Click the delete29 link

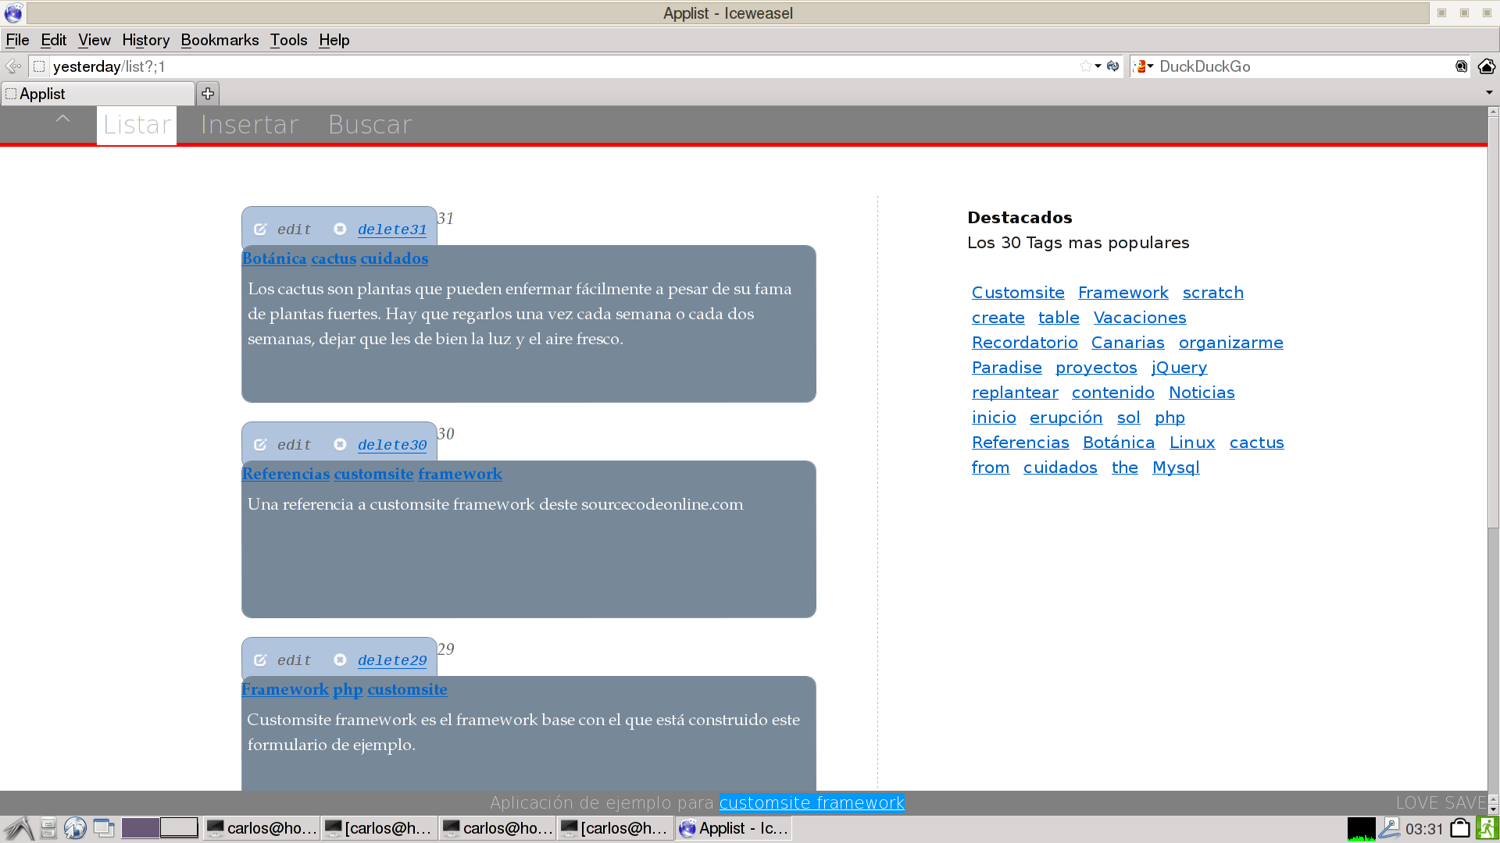pyautogui.click(x=392, y=660)
